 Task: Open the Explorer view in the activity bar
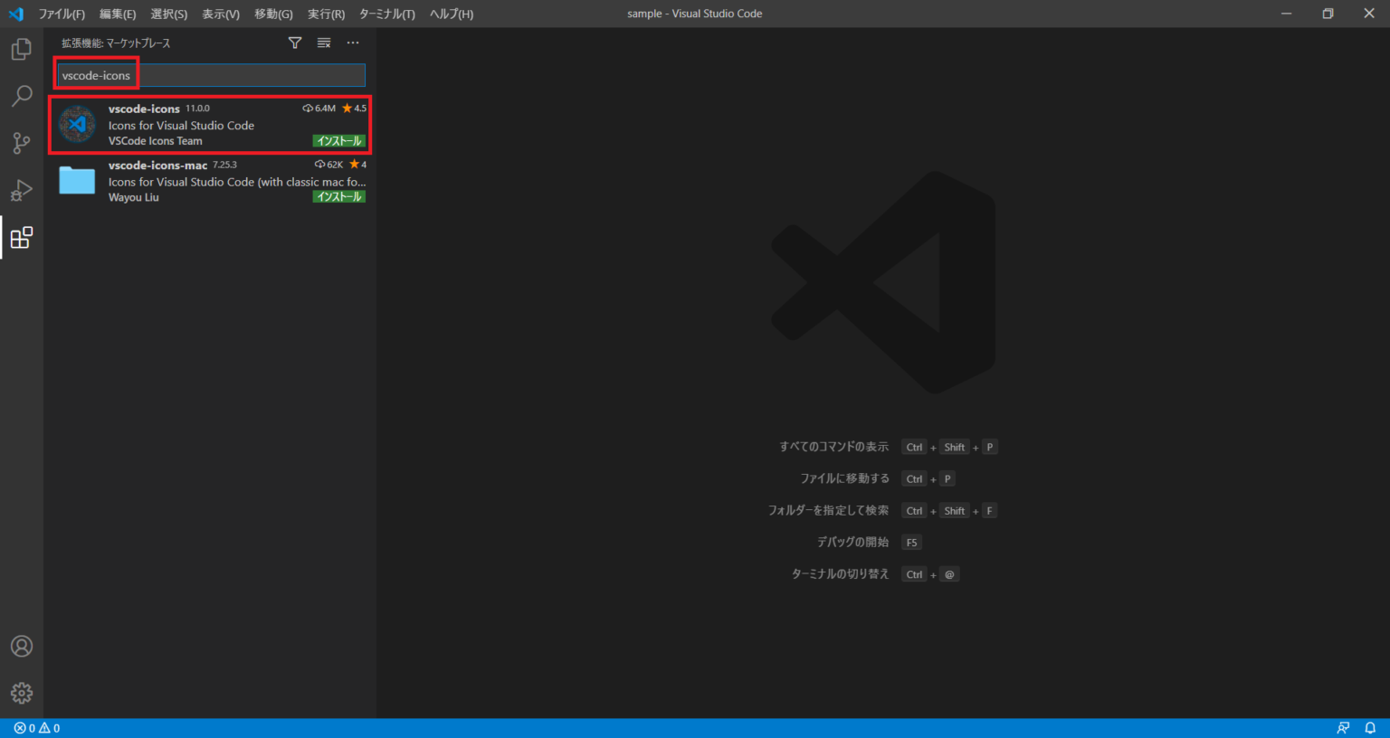[21, 49]
